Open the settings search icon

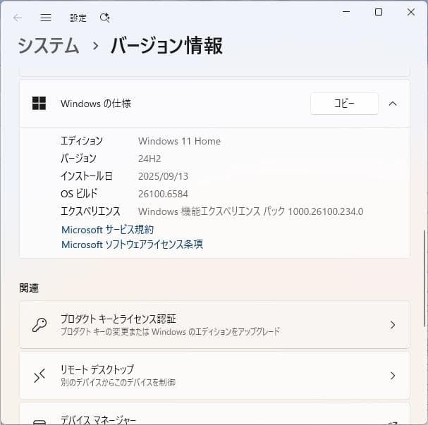pos(104,18)
